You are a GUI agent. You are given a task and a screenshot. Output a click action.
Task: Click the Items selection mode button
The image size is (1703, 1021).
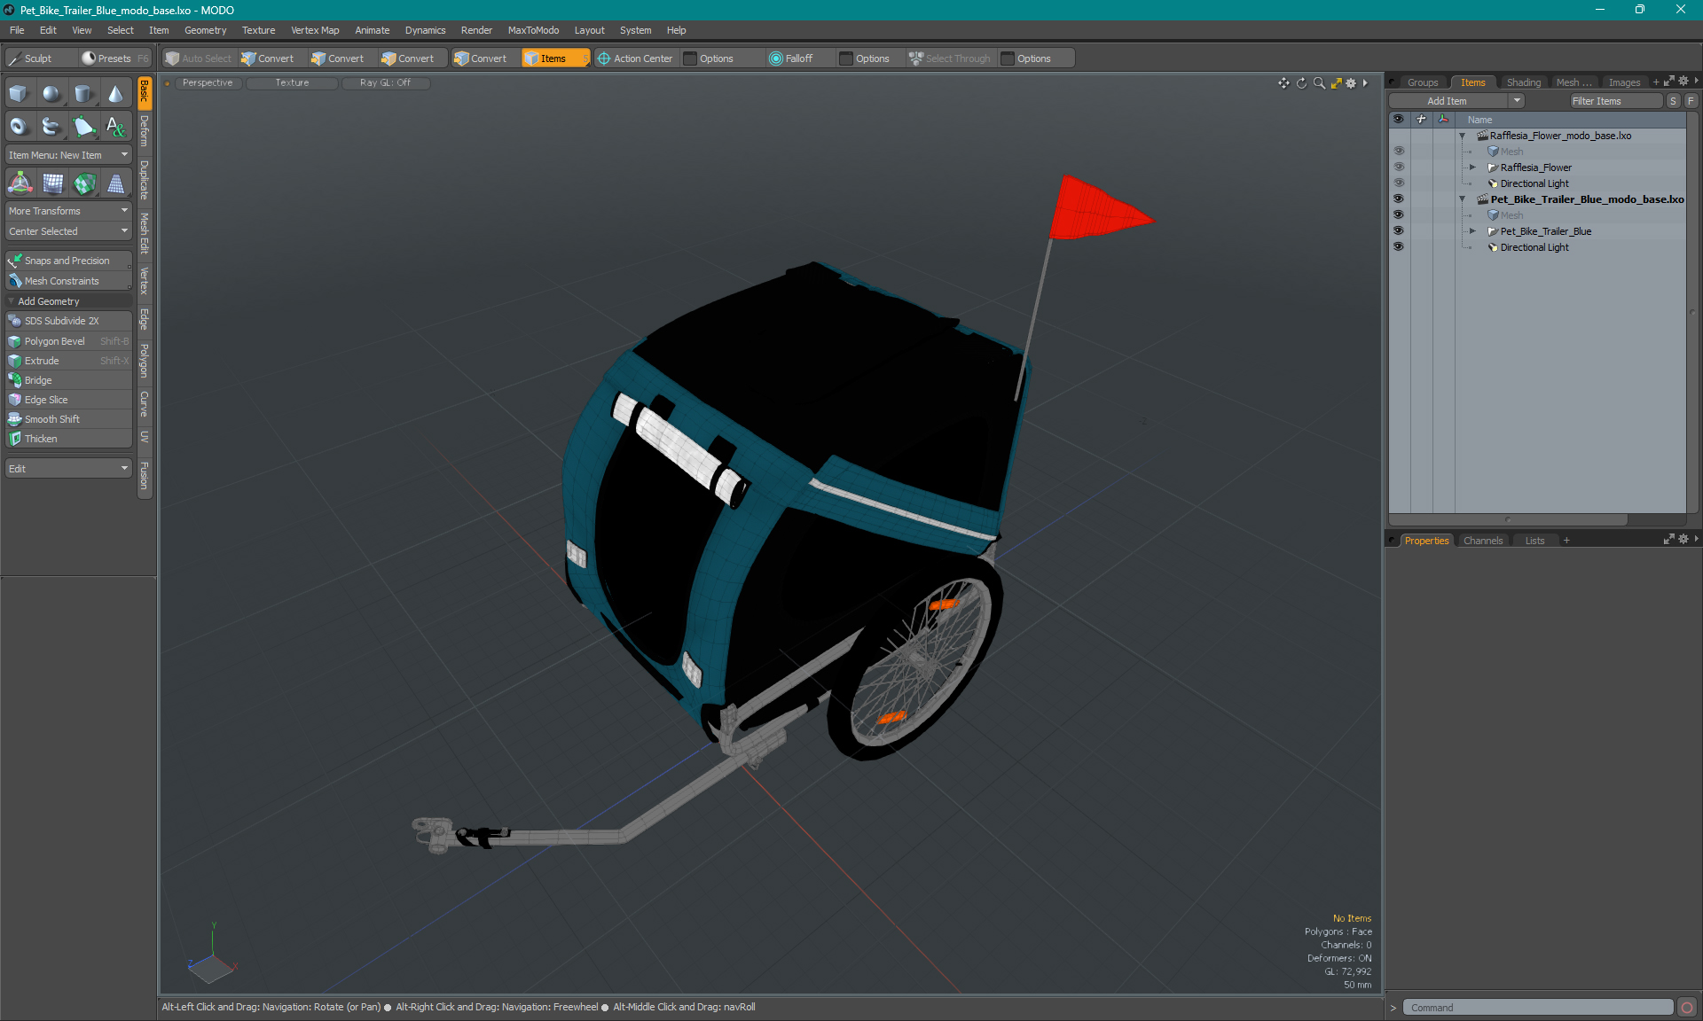click(x=555, y=58)
